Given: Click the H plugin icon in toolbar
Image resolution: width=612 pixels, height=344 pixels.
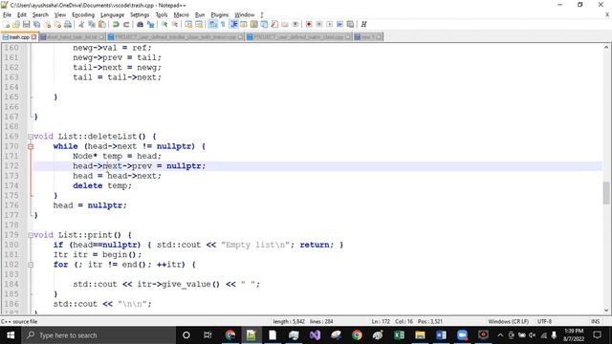Looking at the screenshot, I should tap(363, 24).
